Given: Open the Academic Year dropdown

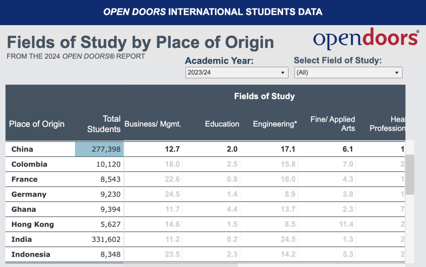Looking at the screenshot, I should (237, 72).
